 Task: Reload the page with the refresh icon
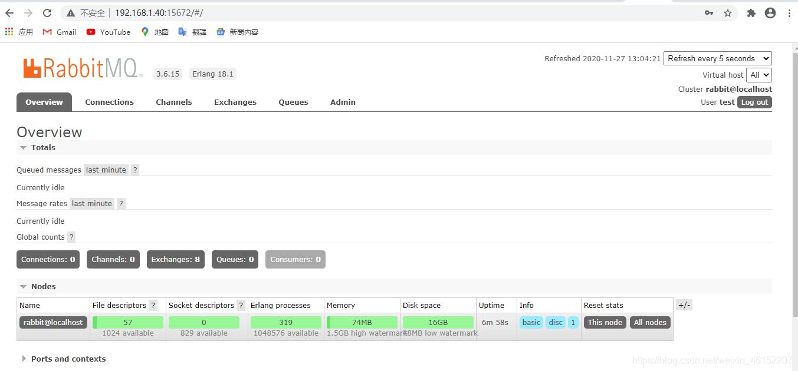click(48, 13)
